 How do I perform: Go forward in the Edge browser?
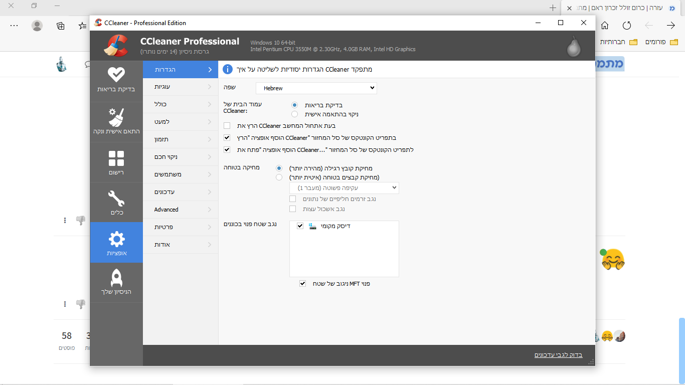coord(671,26)
